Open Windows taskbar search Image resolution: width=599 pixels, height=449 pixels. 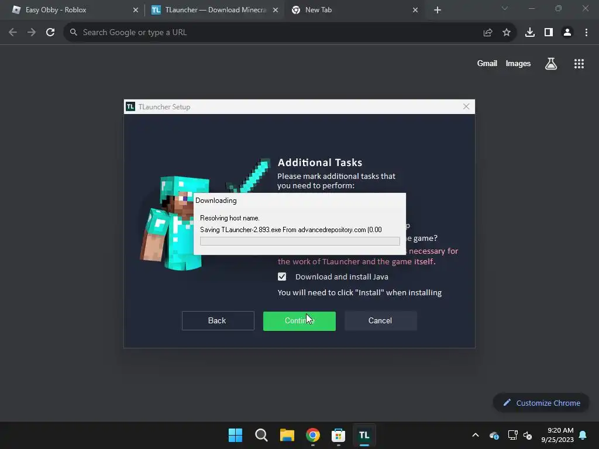tap(261, 435)
